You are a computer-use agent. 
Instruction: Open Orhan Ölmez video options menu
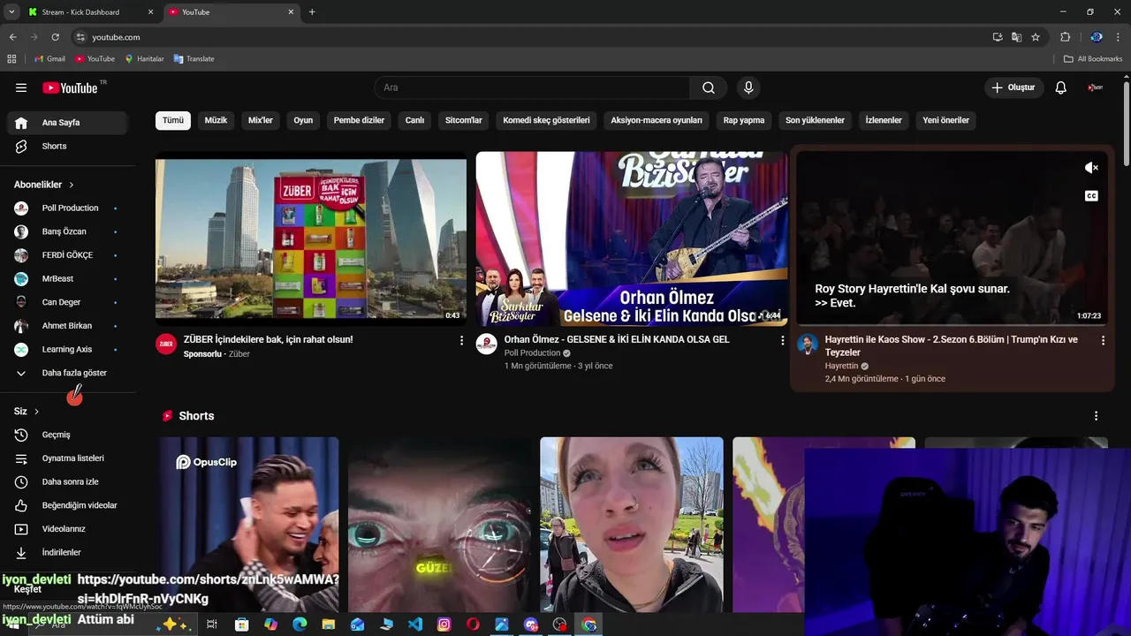tap(782, 340)
